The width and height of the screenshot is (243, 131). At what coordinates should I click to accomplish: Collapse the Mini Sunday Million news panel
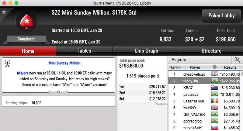coord(58,91)
